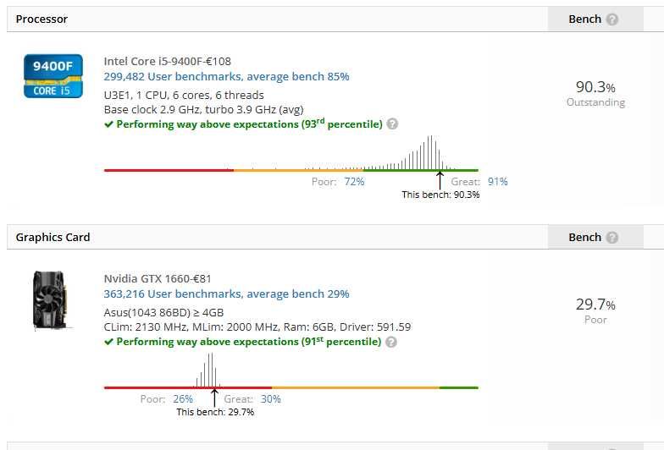Click the Graphics Card section header

53,238
